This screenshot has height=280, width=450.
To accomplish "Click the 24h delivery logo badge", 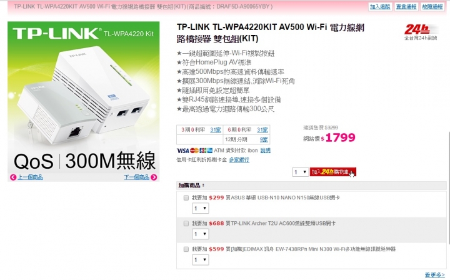I will tap(421, 32).
